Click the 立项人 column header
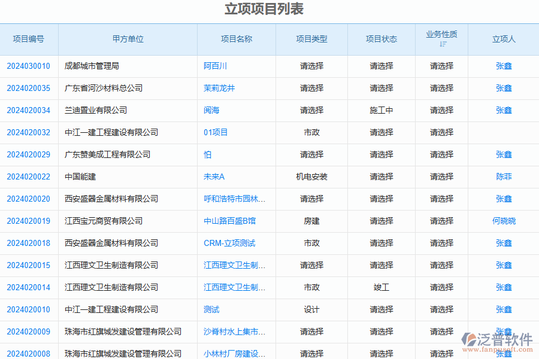 pos(504,39)
